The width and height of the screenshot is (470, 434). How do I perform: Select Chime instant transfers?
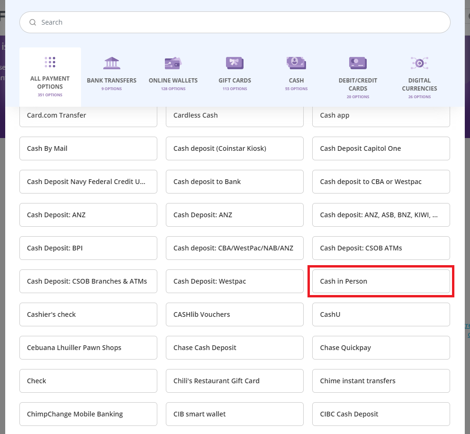[x=381, y=381]
